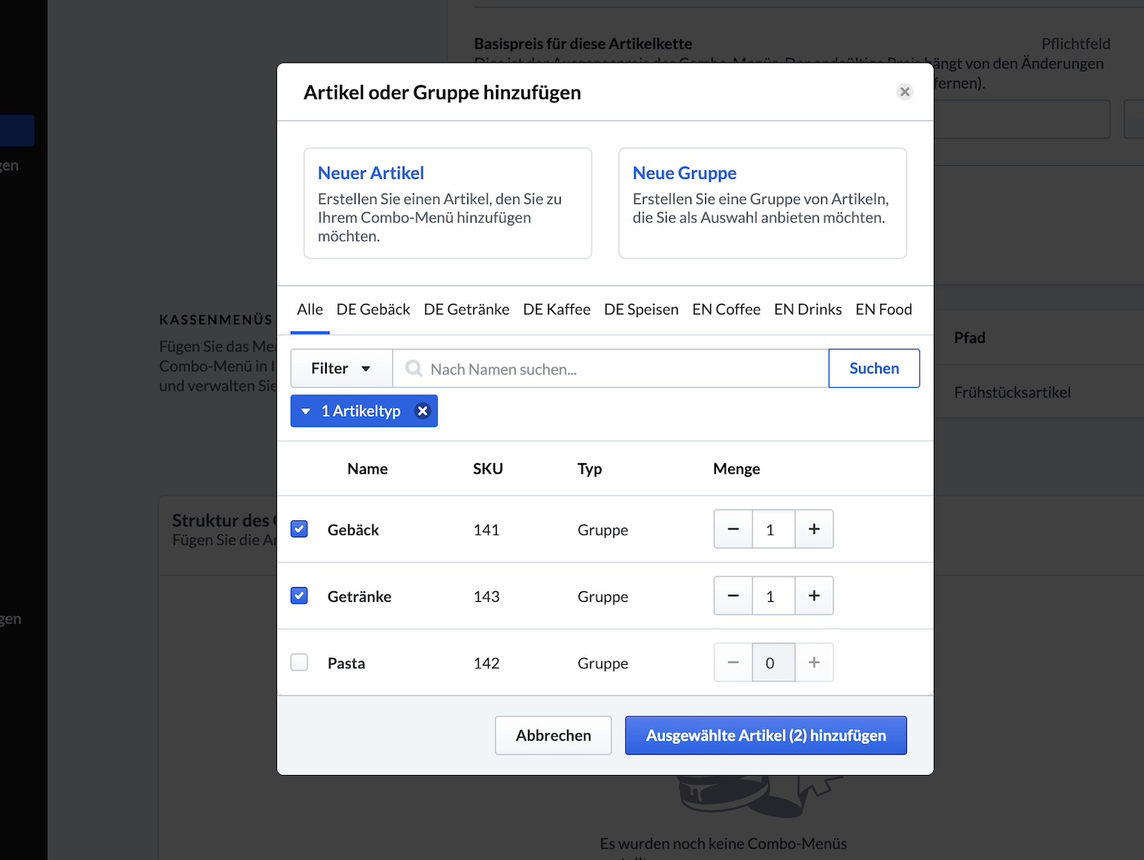Click SKU value 141

point(486,530)
